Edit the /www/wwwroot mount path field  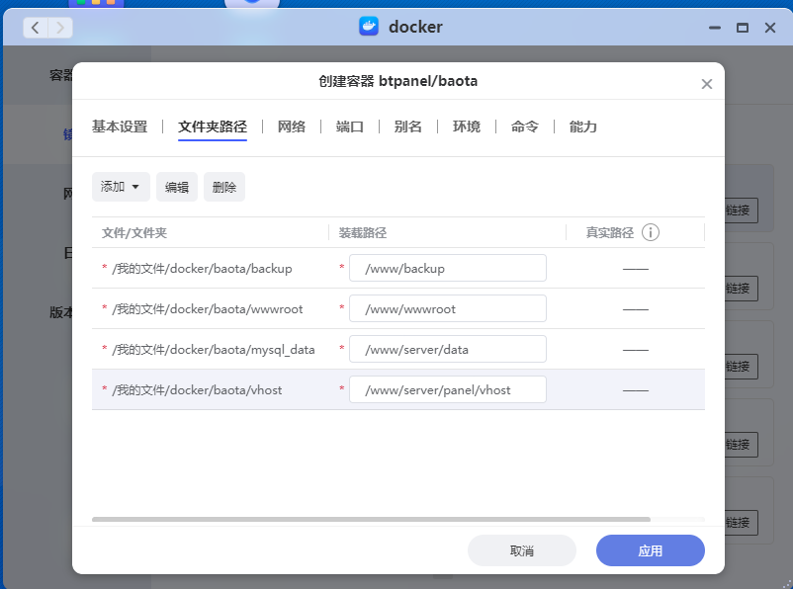tap(448, 308)
